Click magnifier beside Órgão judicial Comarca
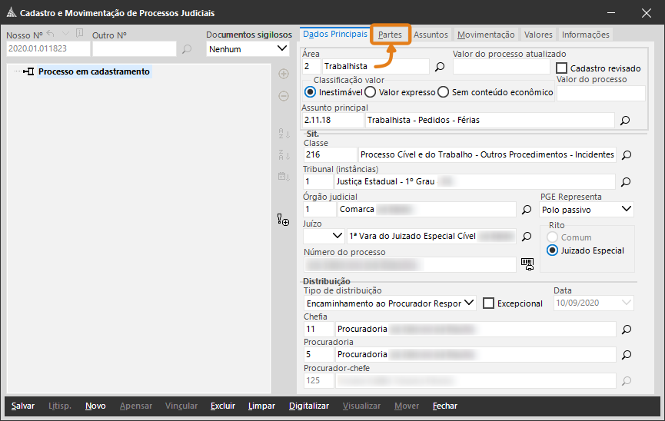665x421 pixels. point(527,209)
